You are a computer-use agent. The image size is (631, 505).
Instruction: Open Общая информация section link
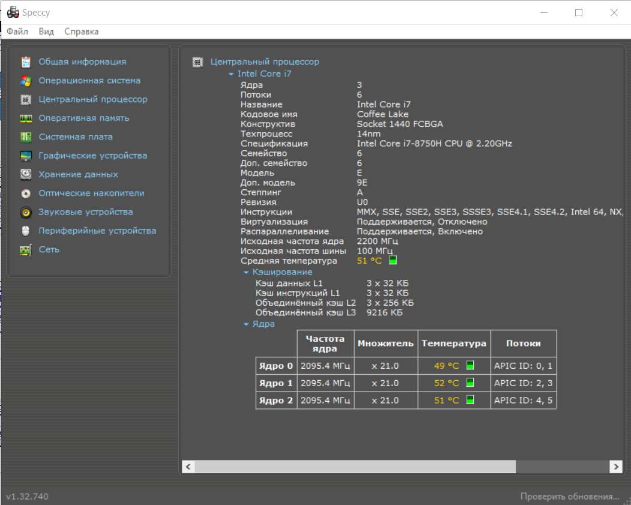pos(82,62)
